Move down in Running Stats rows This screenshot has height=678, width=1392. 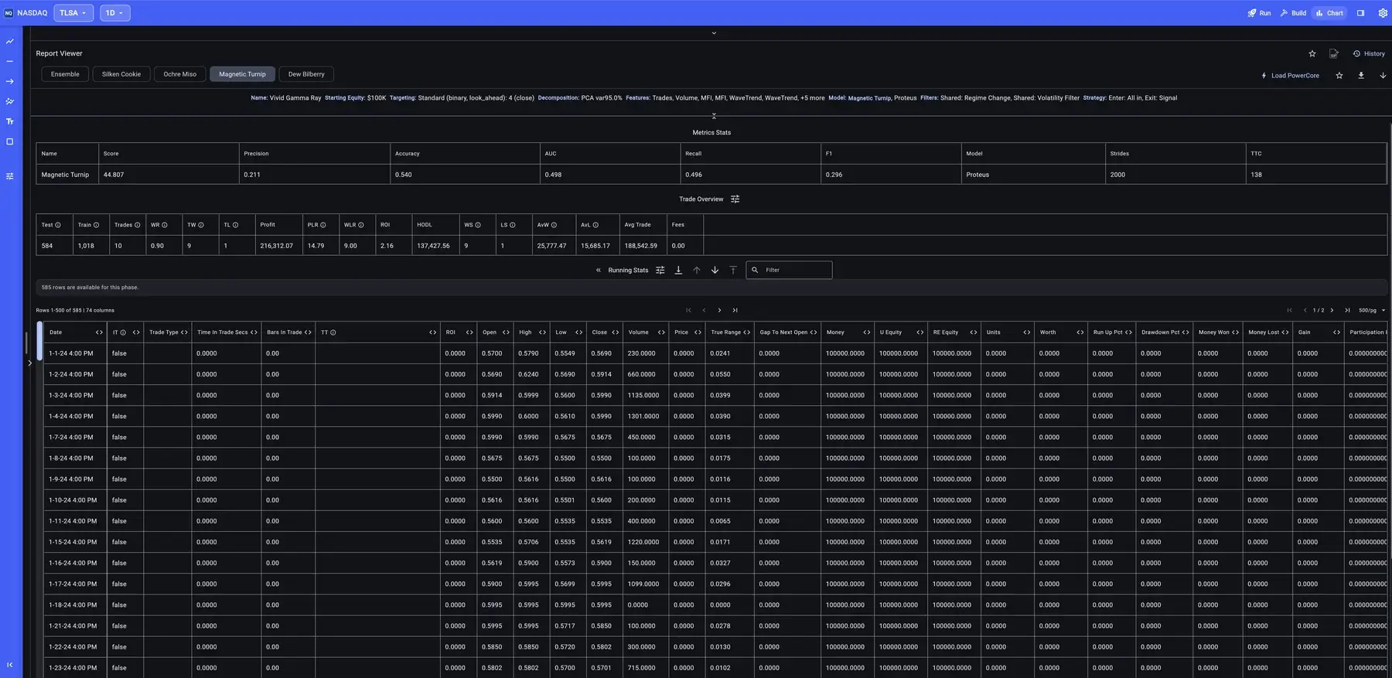pos(715,270)
